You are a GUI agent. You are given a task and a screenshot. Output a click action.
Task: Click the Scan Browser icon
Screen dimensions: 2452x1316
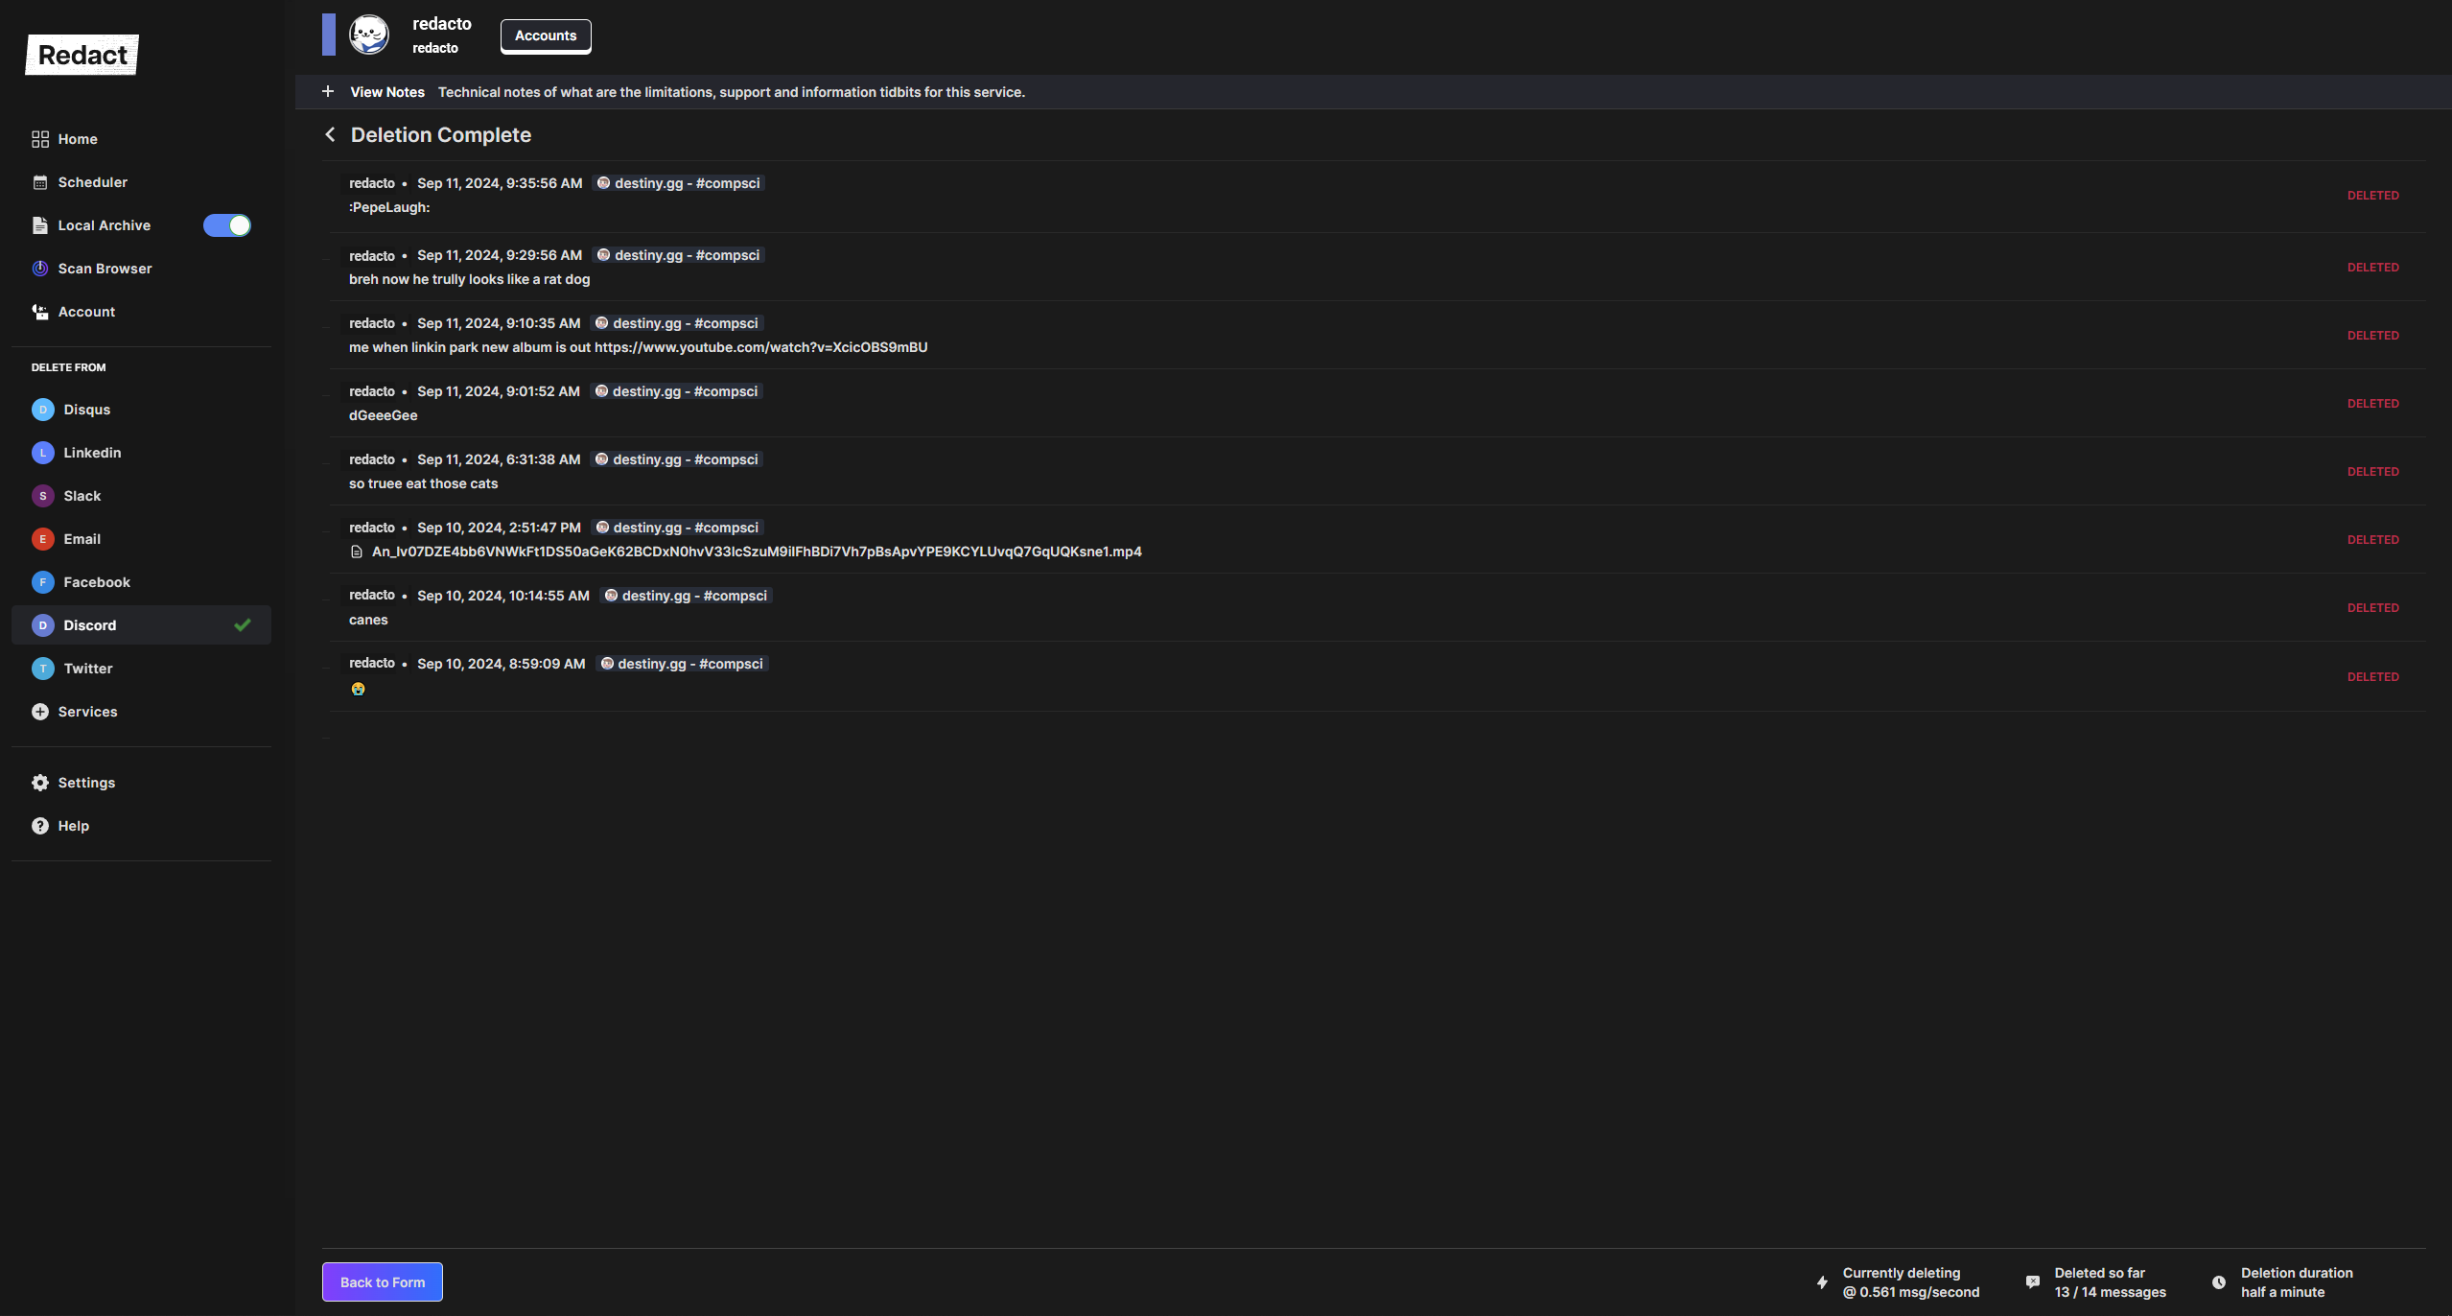tap(39, 269)
